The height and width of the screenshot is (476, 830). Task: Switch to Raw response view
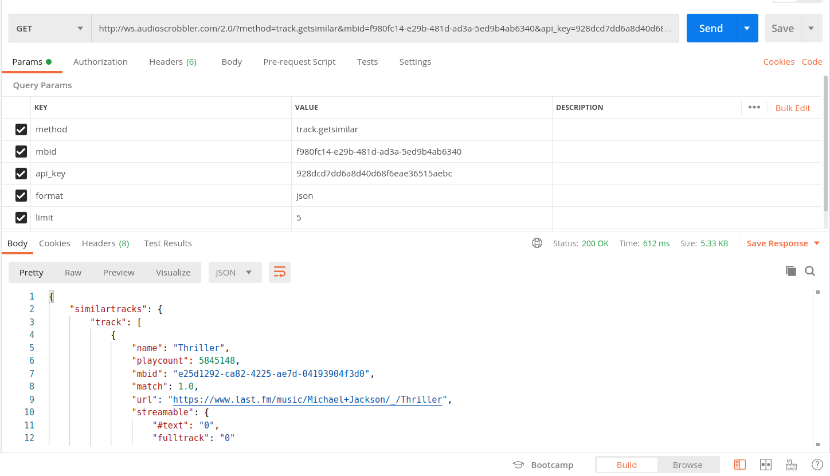click(73, 272)
